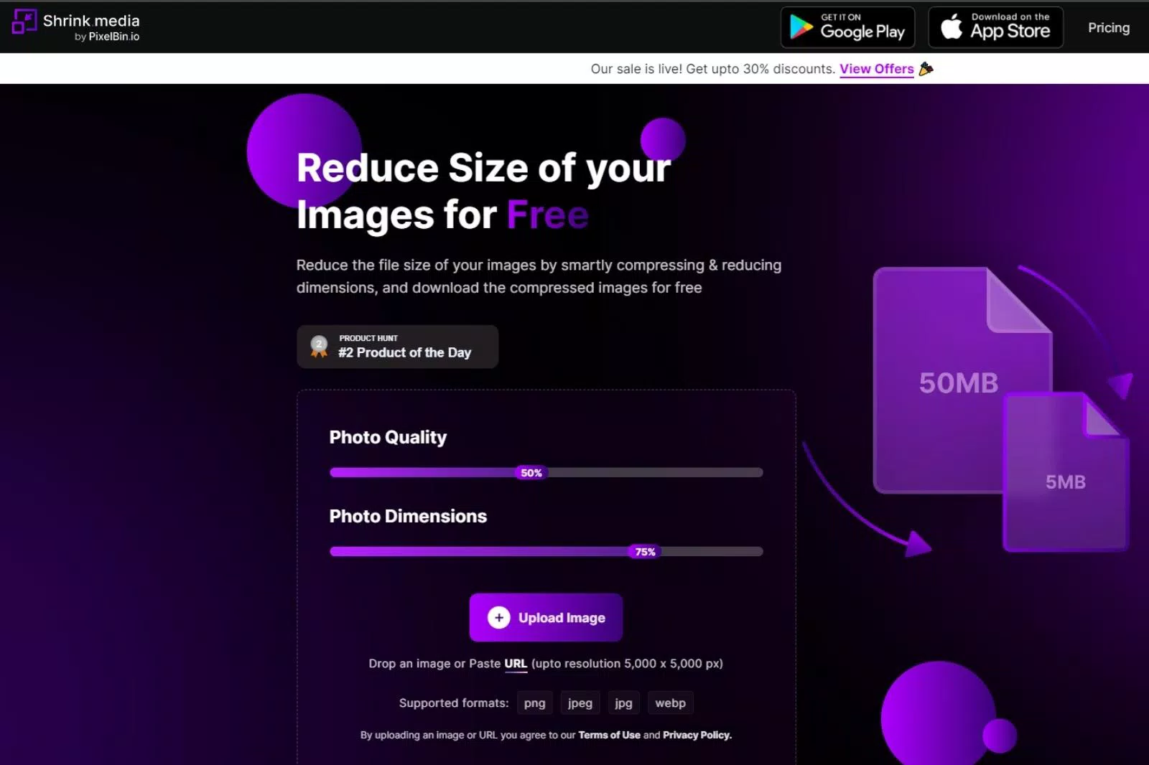
Task: Click the Shrink.media logo icon
Action: pyautogui.click(x=24, y=24)
